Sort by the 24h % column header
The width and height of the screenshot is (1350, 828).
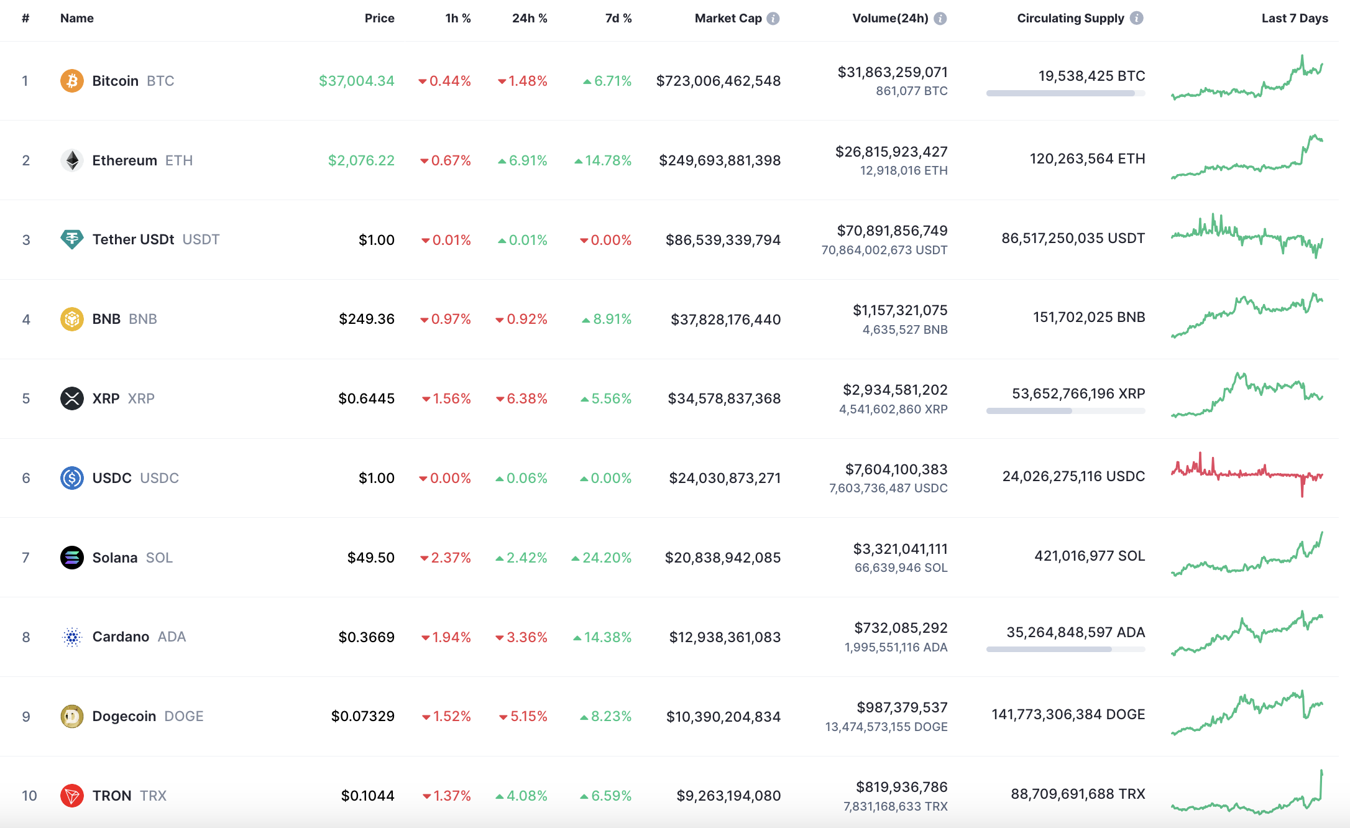pos(530,19)
